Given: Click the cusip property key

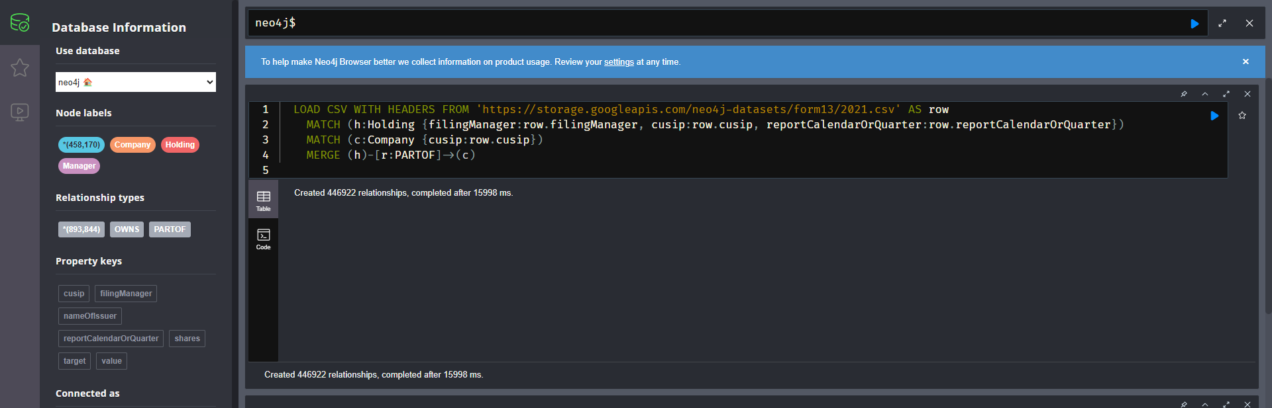Looking at the screenshot, I should tap(74, 294).
